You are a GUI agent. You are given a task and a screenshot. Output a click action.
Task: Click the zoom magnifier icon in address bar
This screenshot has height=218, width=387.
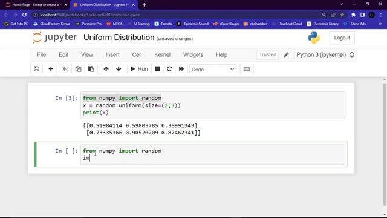(x=324, y=15)
